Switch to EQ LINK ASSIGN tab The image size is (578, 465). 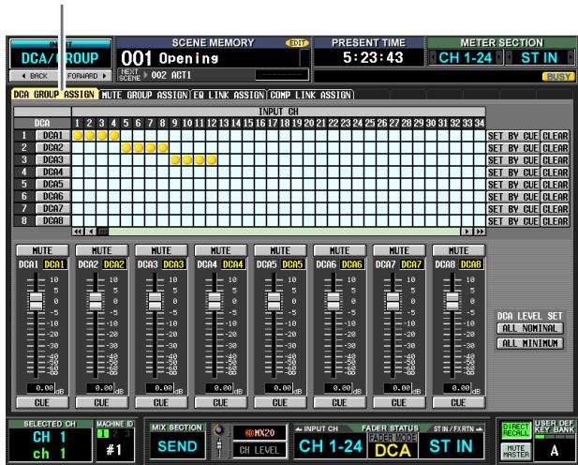[229, 95]
